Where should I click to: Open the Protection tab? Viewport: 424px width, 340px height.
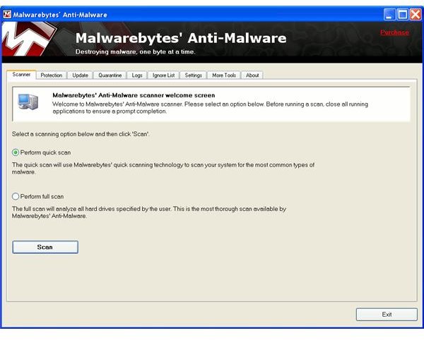click(x=52, y=75)
